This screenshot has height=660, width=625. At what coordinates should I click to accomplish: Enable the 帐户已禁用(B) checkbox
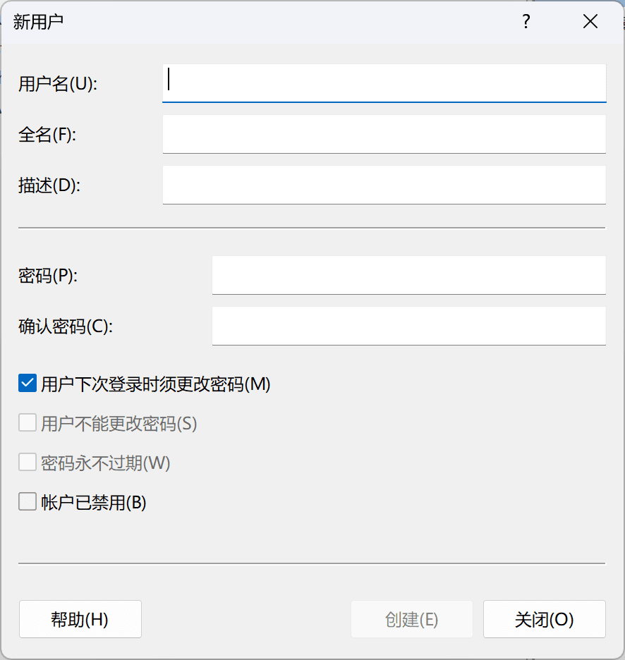click(x=27, y=501)
